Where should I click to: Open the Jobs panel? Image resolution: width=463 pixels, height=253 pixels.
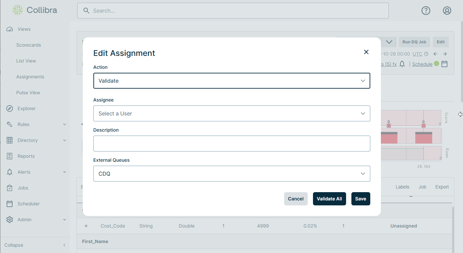pyautogui.click(x=23, y=188)
